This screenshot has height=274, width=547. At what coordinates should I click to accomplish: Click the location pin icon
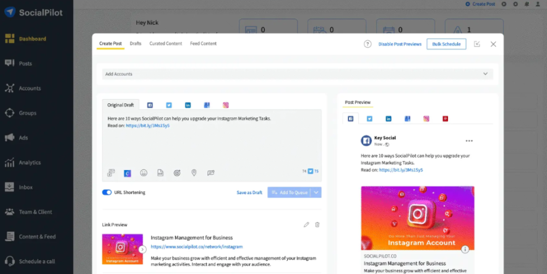click(194, 173)
